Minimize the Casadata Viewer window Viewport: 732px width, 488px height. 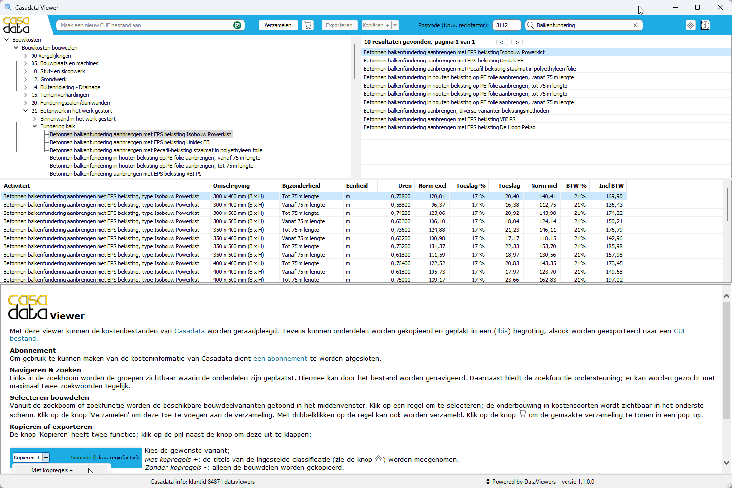(675, 7)
